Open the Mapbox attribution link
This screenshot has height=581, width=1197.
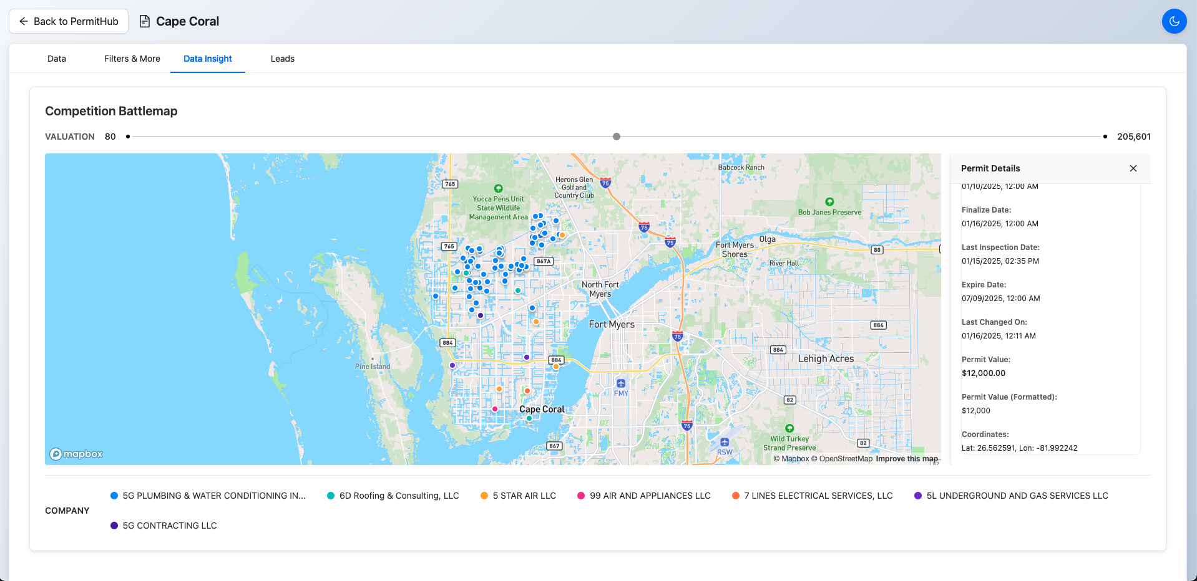click(791, 459)
